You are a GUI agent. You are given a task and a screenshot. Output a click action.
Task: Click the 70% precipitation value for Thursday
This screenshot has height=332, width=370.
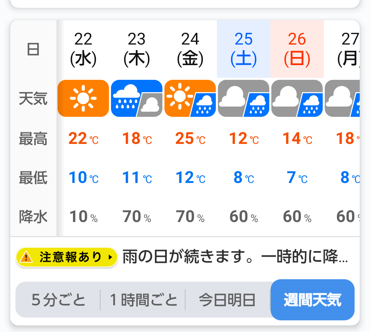pos(137,217)
